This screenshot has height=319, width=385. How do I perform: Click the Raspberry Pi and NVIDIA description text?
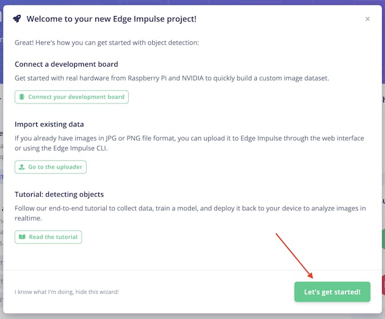coord(172,78)
